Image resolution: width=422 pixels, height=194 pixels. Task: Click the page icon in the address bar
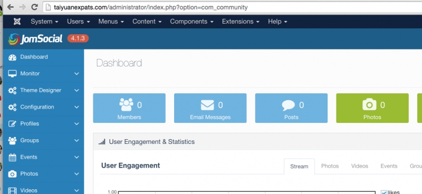click(x=49, y=7)
